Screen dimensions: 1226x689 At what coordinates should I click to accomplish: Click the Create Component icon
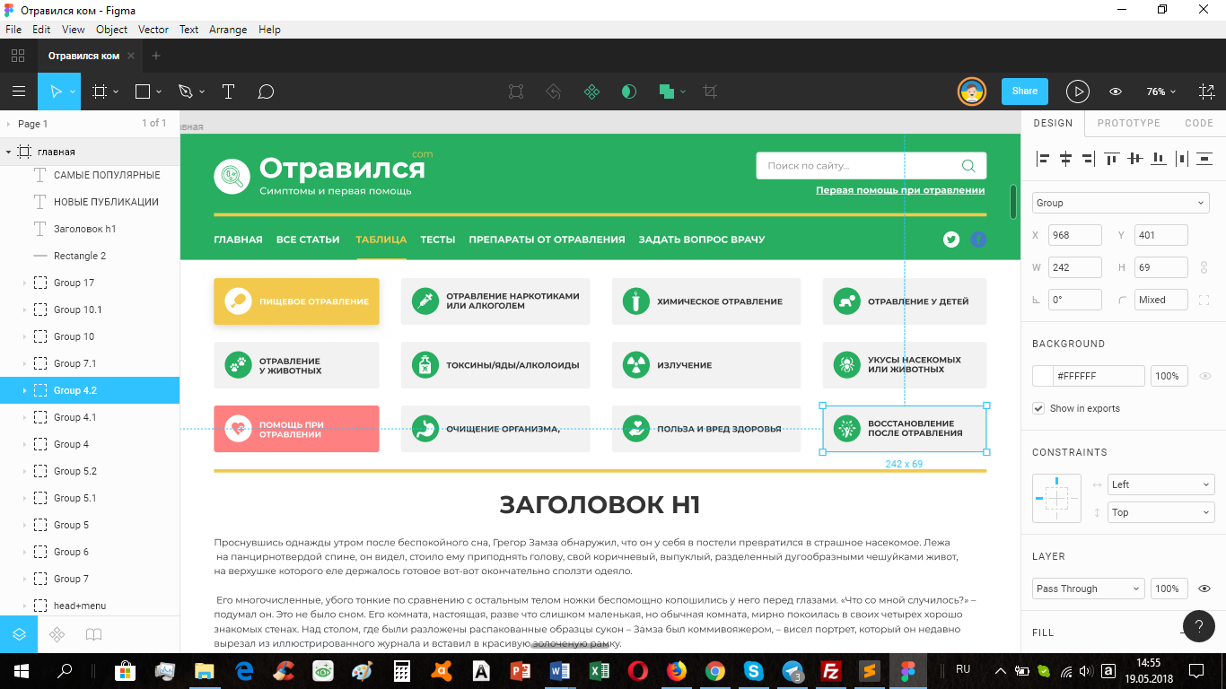coord(591,92)
